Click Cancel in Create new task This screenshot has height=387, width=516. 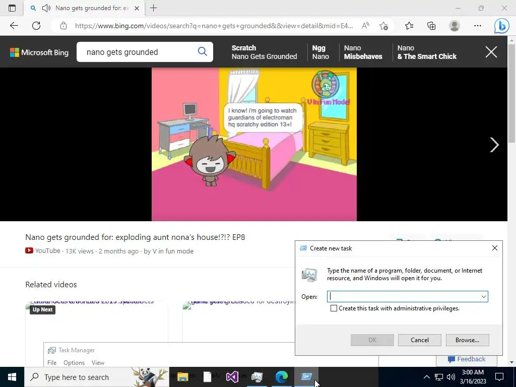(x=420, y=340)
